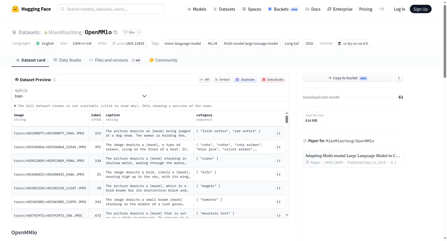Expand the navigation overflow menu icon
Screen dimensions: 447x241
[381, 9]
